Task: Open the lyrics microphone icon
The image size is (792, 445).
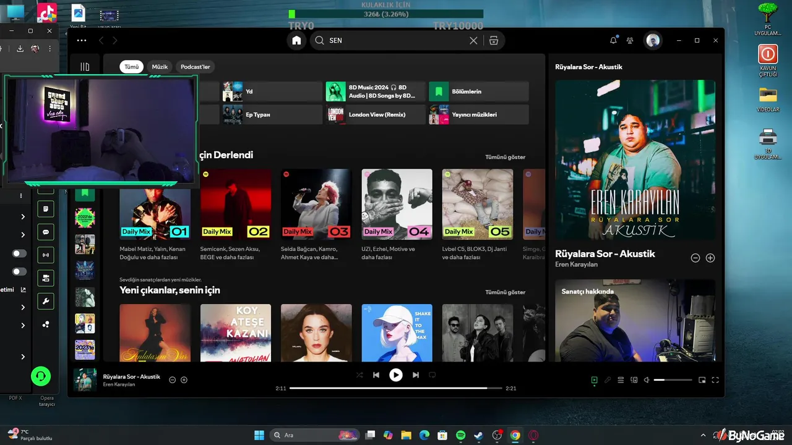Action: point(608,380)
